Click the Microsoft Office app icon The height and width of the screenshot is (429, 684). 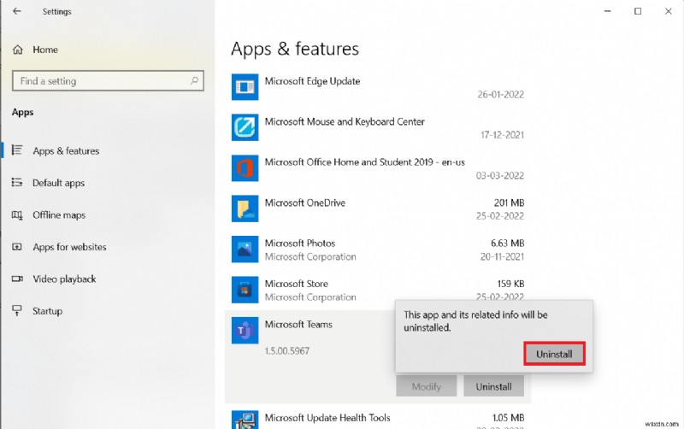click(245, 167)
